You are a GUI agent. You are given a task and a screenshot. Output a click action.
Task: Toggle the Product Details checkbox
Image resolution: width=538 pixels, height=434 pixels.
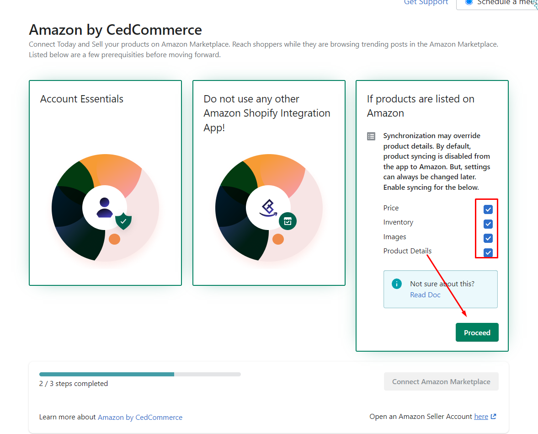[488, 252]
